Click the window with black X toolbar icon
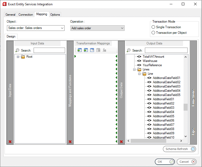The image size is (202, 167). pos(92,50)
